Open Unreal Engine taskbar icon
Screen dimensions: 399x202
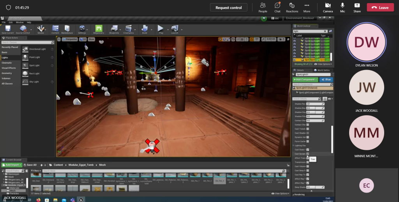click(81, 200)
